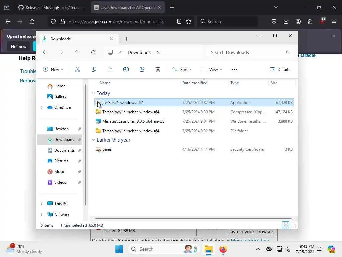Image resolution: width=342 pixels, height=257 pixels.
Task: Click the Firefox tracking protection shield icon
Action: pyautogui.click(x=53, y=22)
